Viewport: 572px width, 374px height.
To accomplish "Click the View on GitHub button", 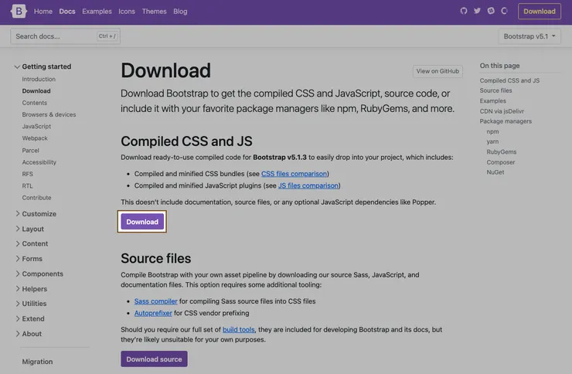I will [x=438, y=71].
